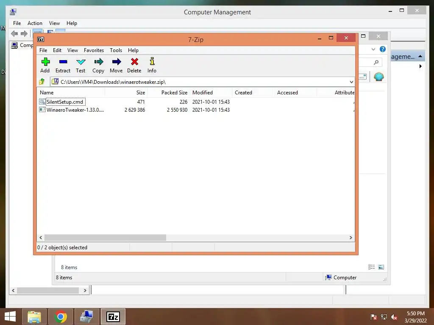Image resolution: width=434 pixels, height=325 pixels.
Task: Click the Extract toolbar icon
Action: pyautogui.click(x=63, y=65)
